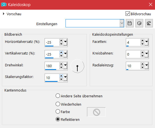Viewport: 155px width, 128px height.
Task: Click the Drehwinkel angle dial
Action: (x=77, y=66)
